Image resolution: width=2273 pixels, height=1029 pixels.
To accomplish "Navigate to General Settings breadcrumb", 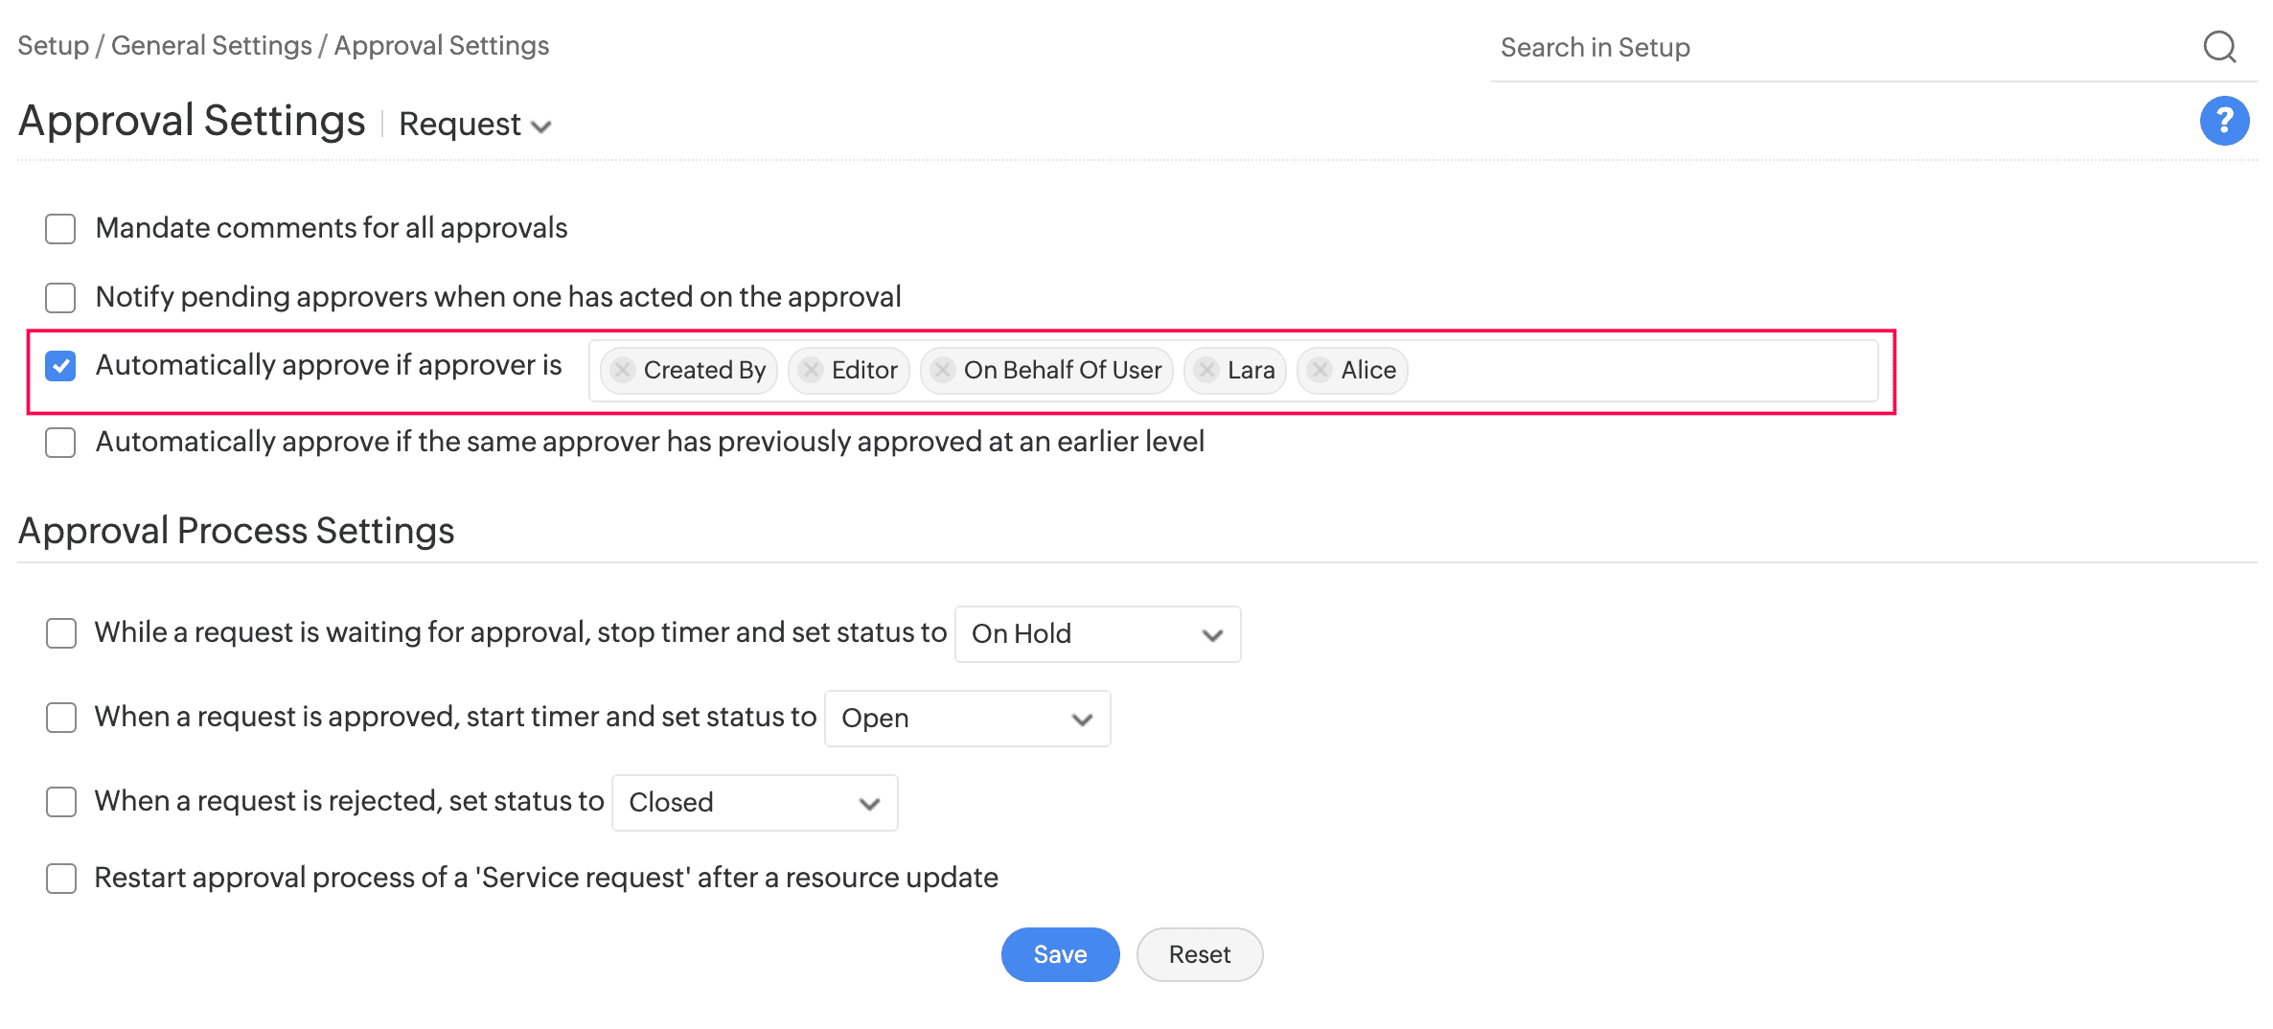I will coord(210,44).
